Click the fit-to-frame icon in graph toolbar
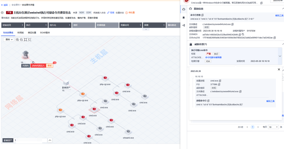This screenshot has height=149, width=284. (x=25, y=40)
